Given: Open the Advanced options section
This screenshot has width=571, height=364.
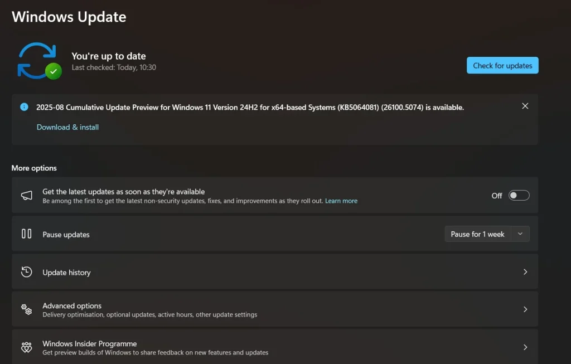Looking at the screenshot, I should pos(72,306).
